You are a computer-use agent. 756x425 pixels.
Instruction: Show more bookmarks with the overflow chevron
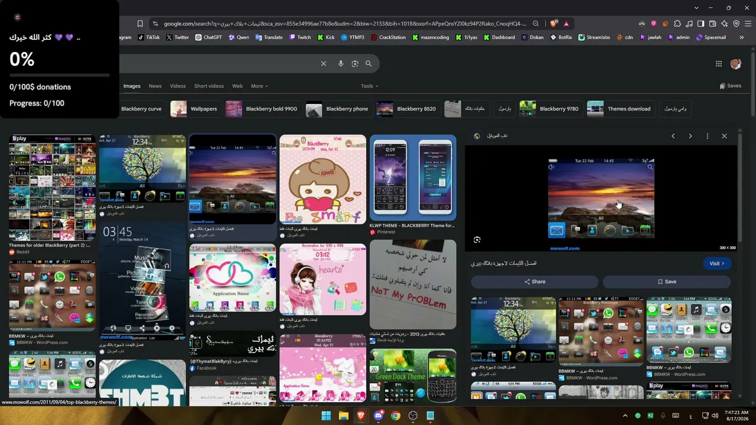click(741, 37)
